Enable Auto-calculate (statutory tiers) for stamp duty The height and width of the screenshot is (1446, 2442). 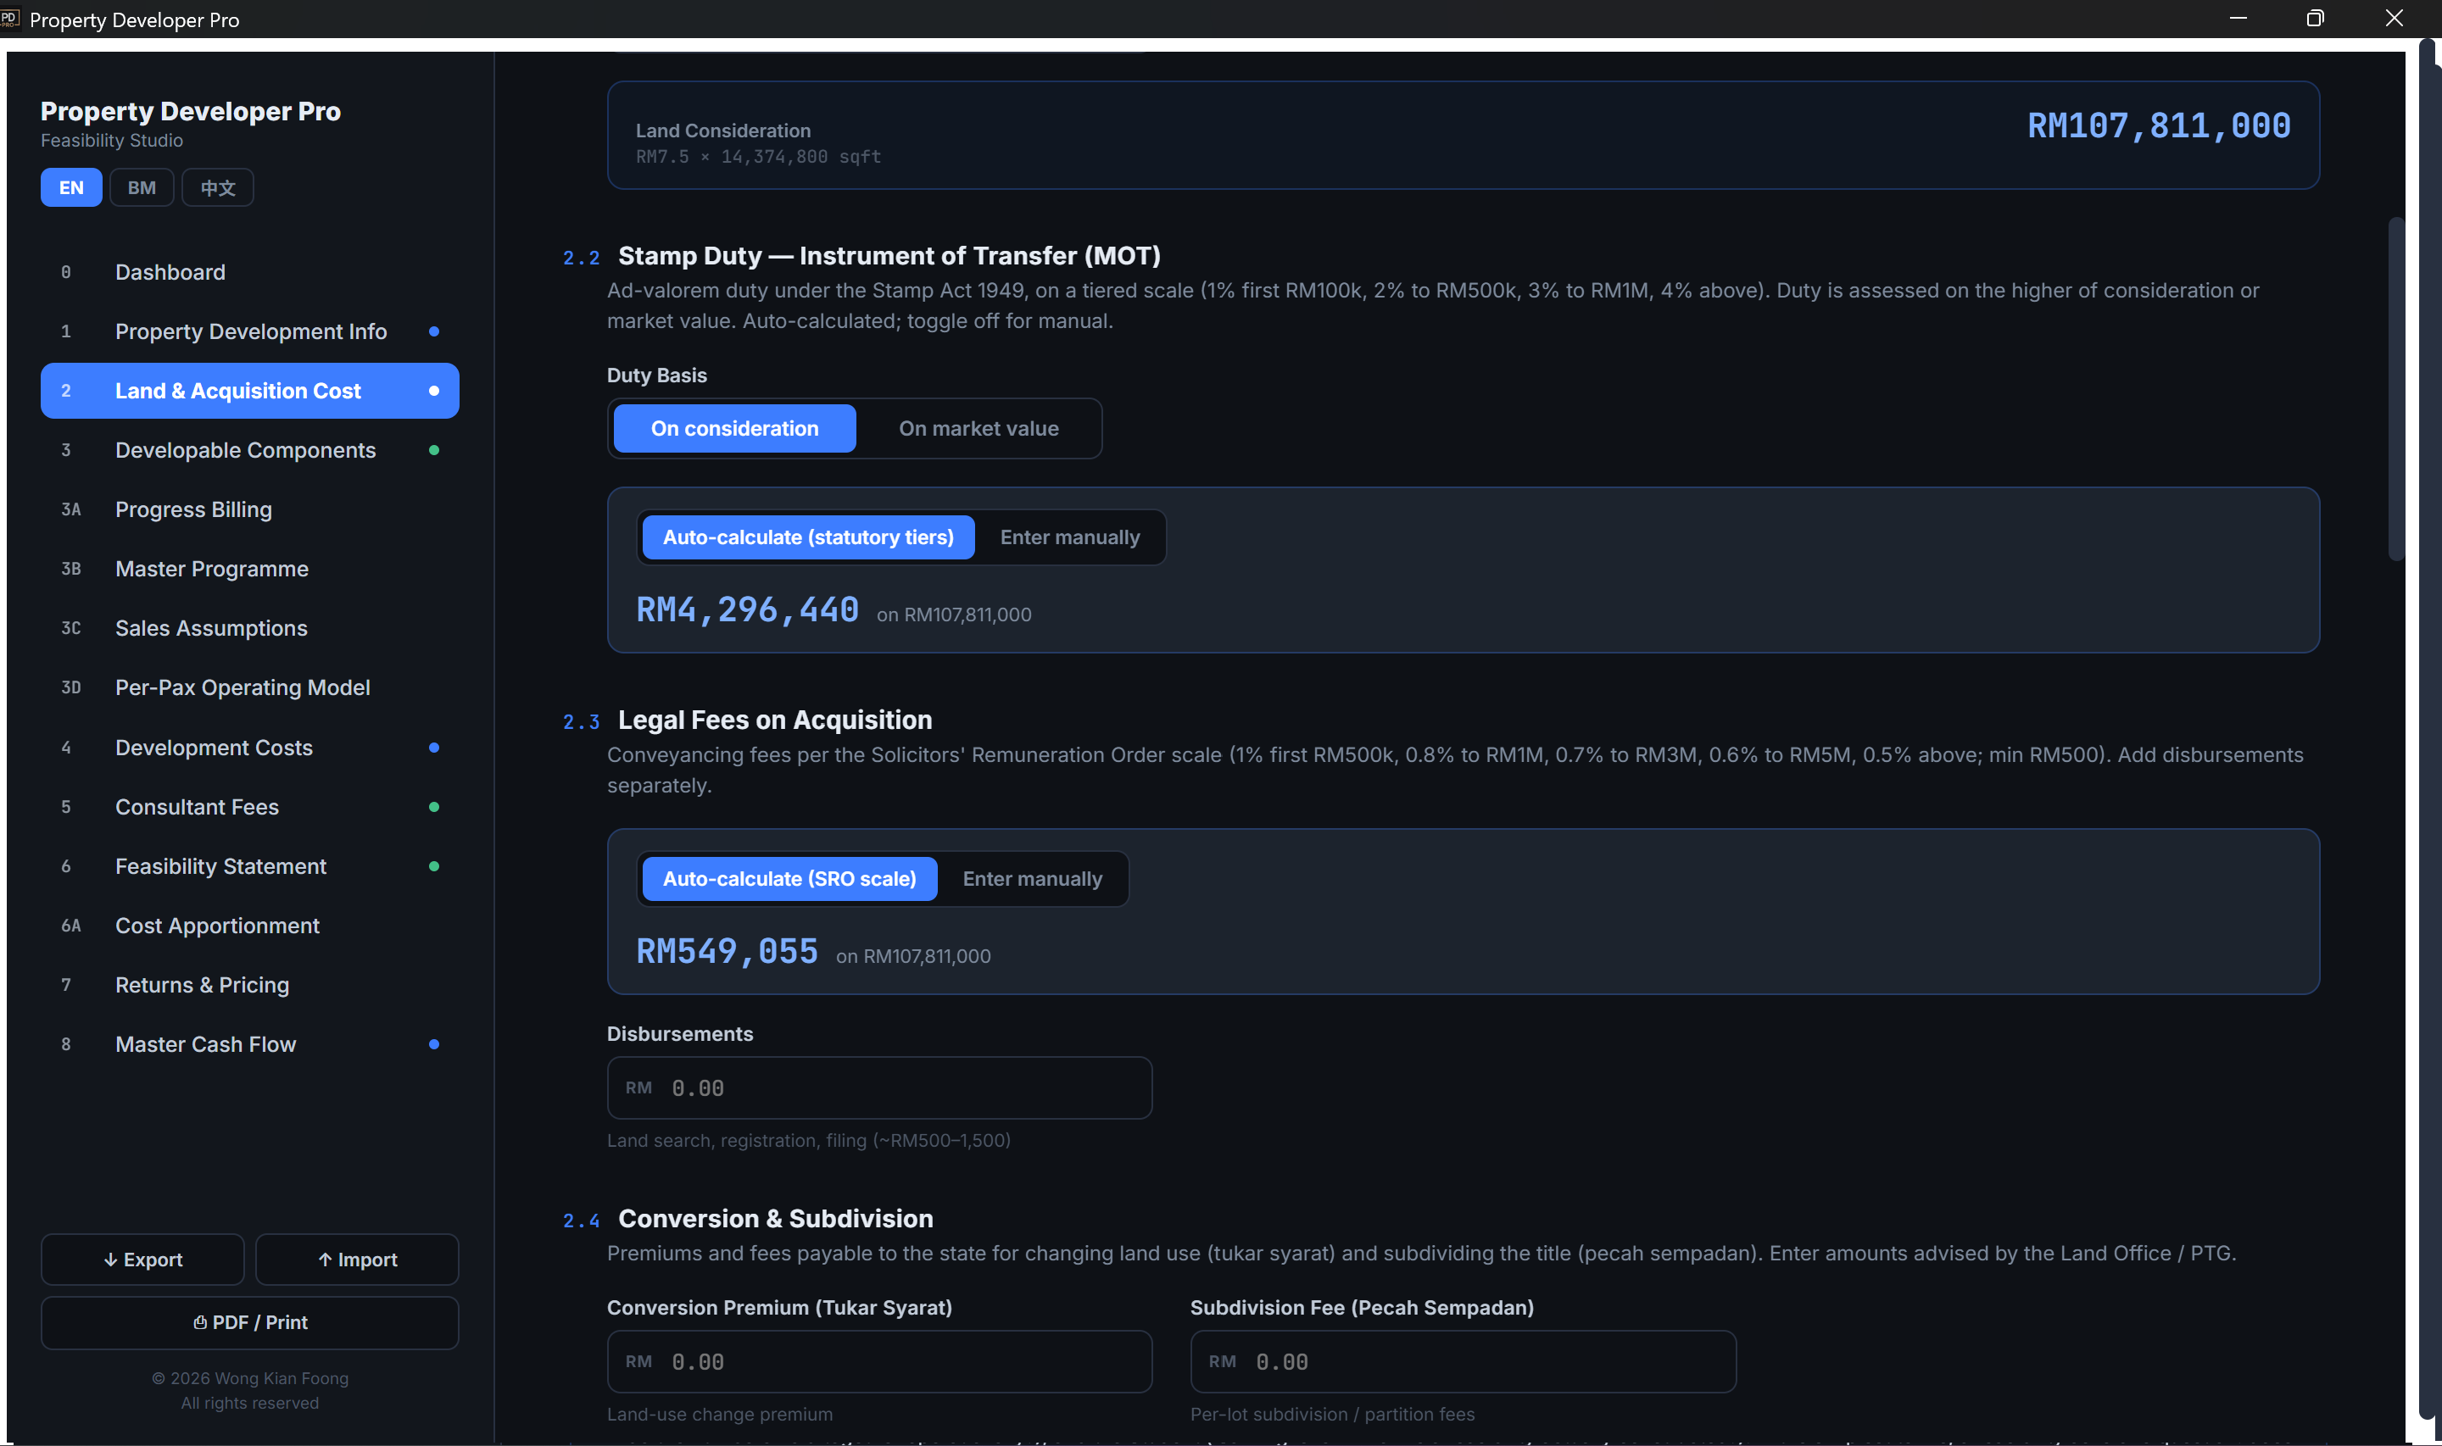pyautogui.click(x=808, y=537)
